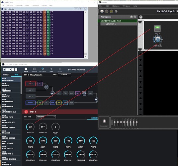Select patch 001-2 Universal
Viewport: 178px width, 166px height.
pyautogui.click(x=11, y=85)
